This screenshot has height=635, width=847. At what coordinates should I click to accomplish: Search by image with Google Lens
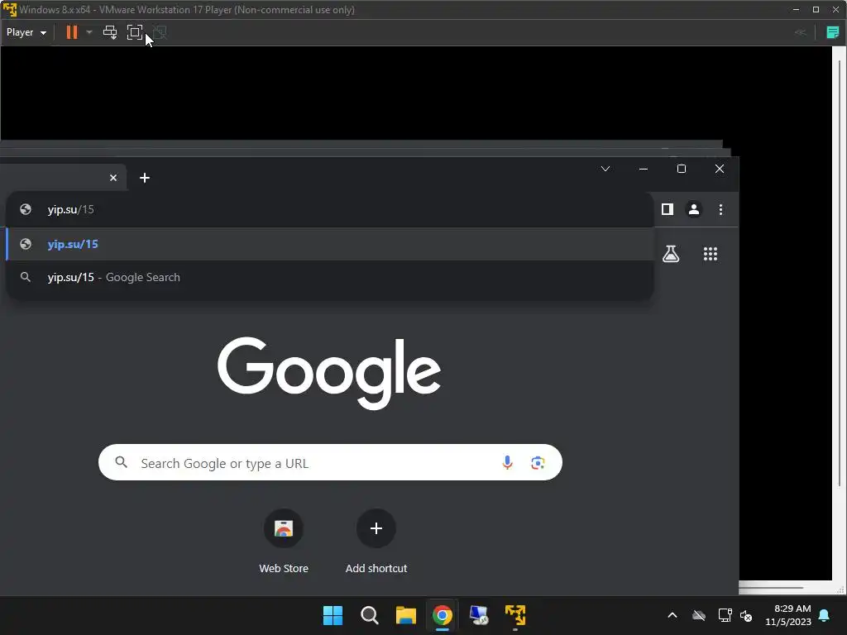[x=538, y=463]
